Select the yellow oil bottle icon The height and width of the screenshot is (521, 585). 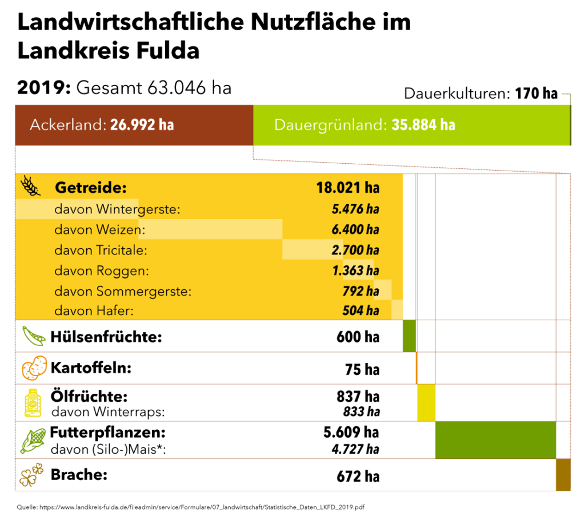[x=33, y=402]
